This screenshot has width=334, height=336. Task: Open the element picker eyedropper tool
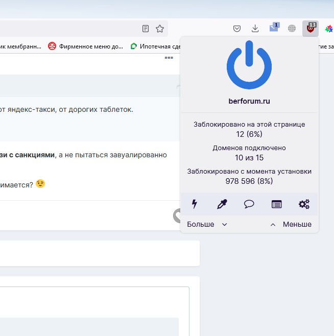point(222,204)
